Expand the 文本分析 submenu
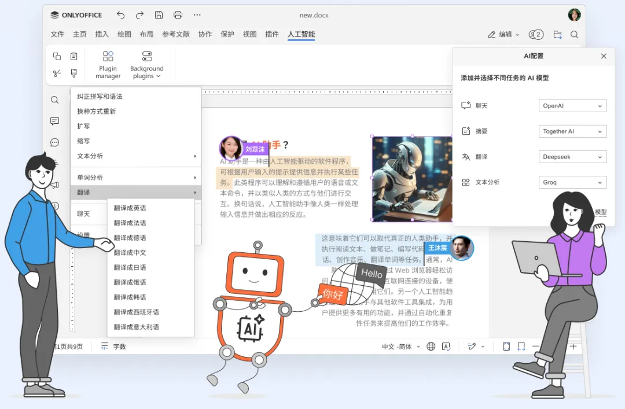This screenshot has height=409, width=625. click(x=136, y=156)
